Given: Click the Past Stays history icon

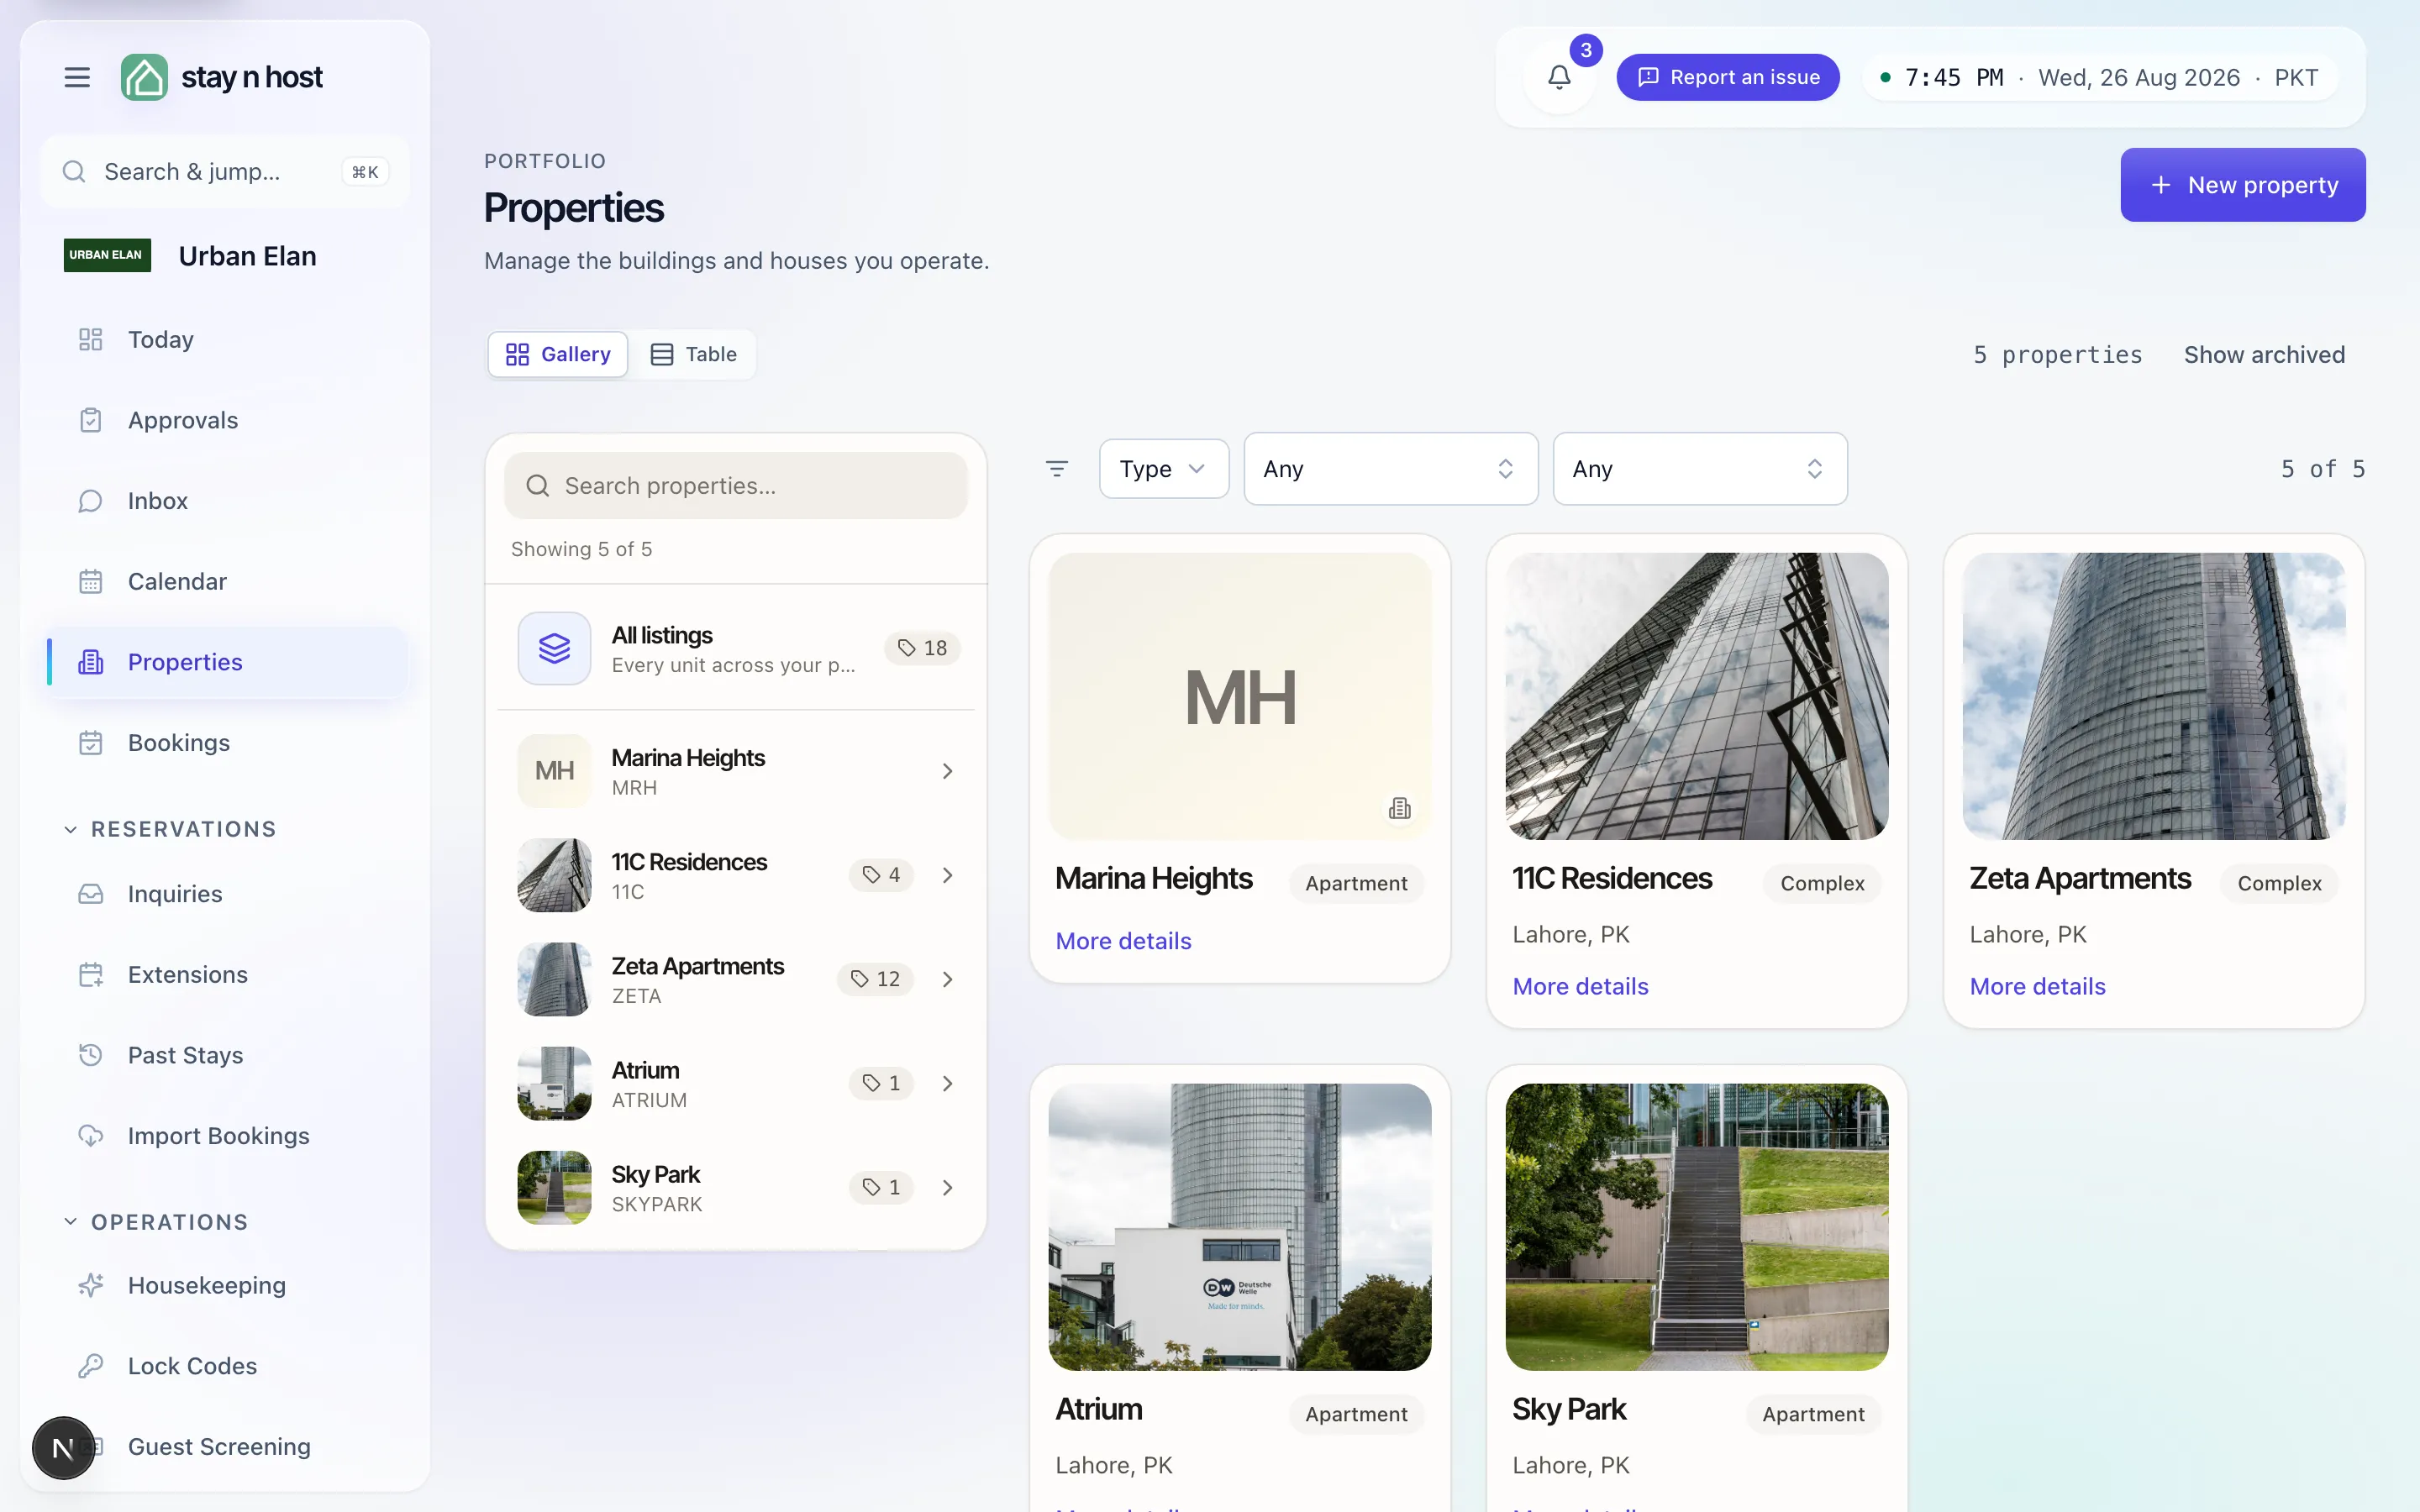Looking at the screenshot, I should tap(90, 1055).
